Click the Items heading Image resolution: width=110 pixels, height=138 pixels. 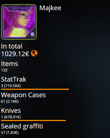10,64
